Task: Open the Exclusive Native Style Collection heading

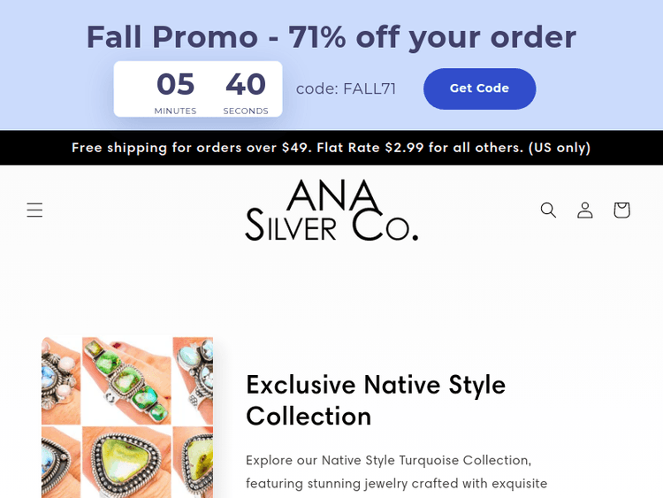Action: tap(376, 400)
